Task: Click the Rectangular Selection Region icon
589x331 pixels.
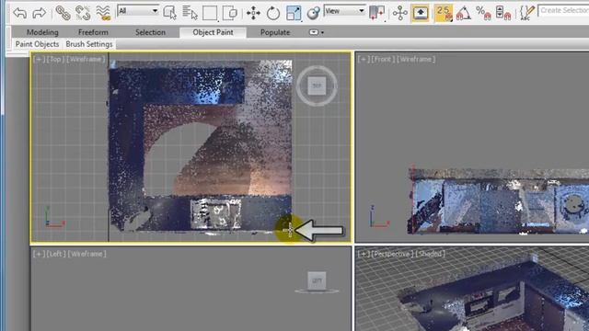Action: (210, 13)
